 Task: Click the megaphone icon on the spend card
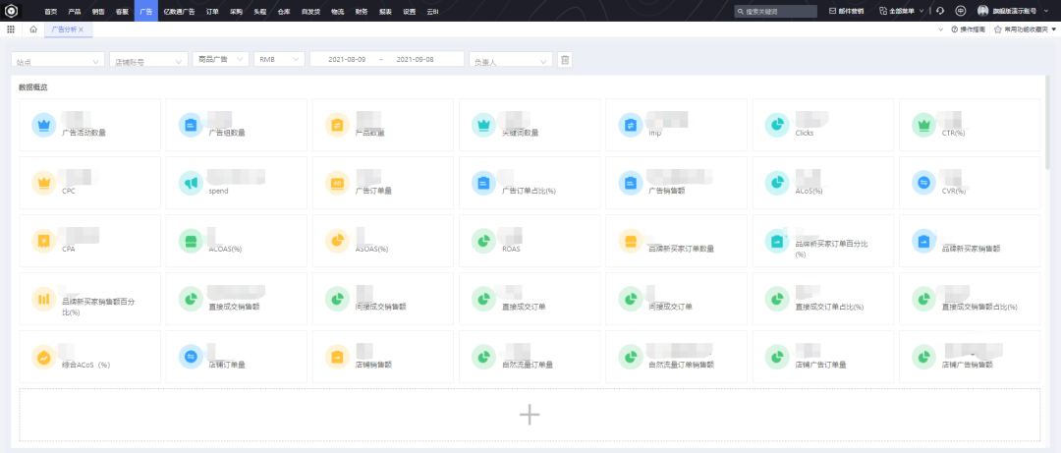point(190,183)
